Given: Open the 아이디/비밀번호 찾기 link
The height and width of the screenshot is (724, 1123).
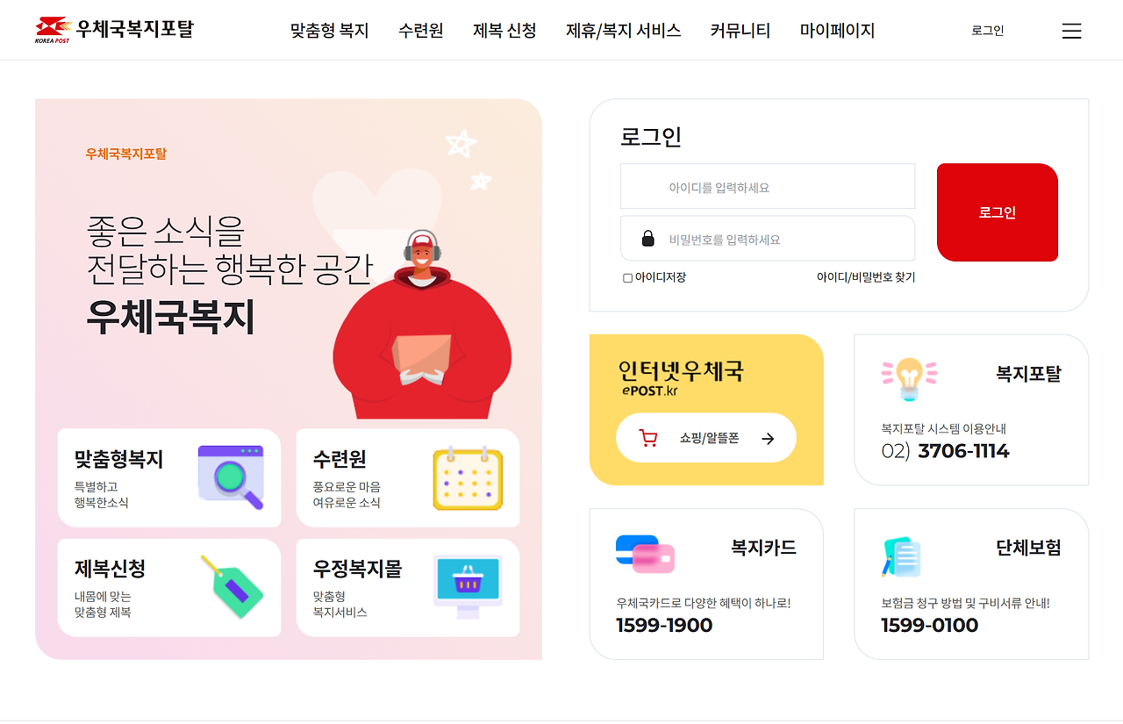Looking at the screenshot, I should click(x=866, y=277).
